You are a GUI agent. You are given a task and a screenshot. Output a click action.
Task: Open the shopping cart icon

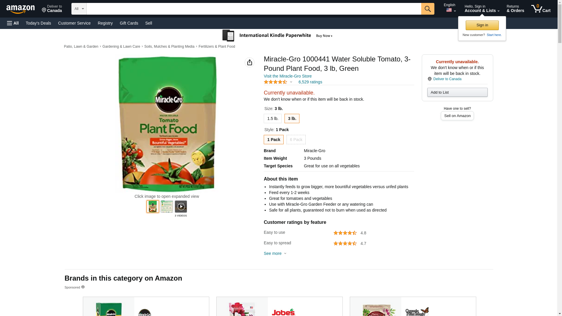(x=540, y=9)
